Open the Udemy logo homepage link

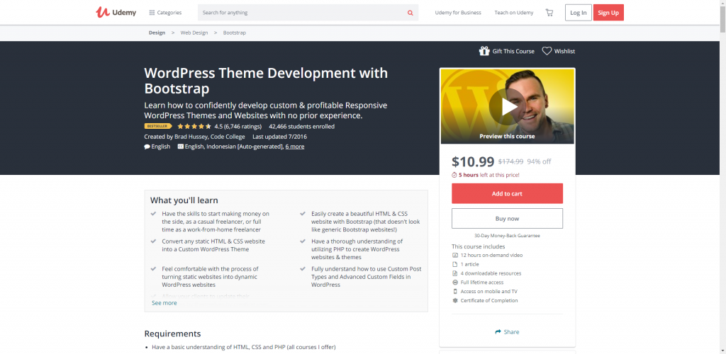(x=116, y=13)
